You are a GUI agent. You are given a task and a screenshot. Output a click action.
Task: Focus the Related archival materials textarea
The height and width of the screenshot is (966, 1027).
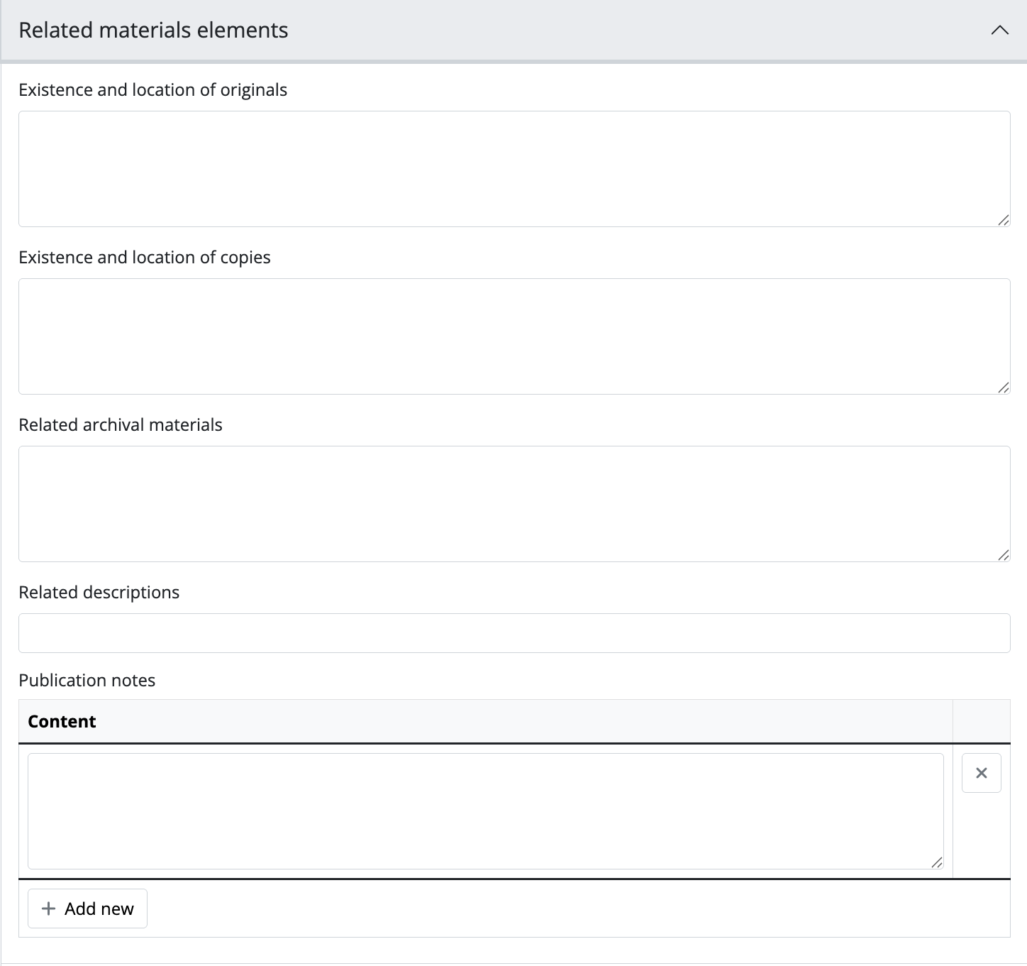point(513,504)
